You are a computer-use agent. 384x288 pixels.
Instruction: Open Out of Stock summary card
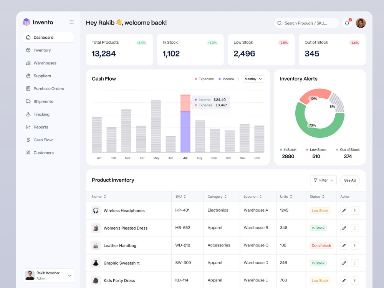pos(332,50)
